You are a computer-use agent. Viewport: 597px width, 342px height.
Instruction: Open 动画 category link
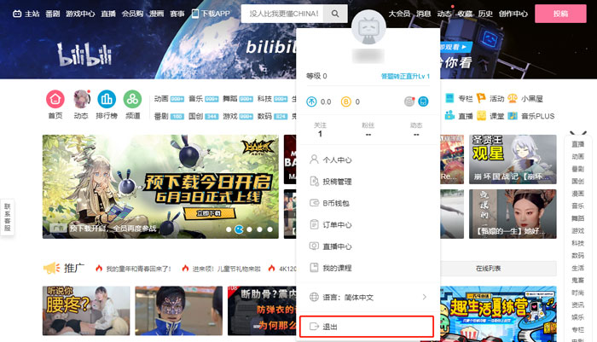click(x=161, y=99)
